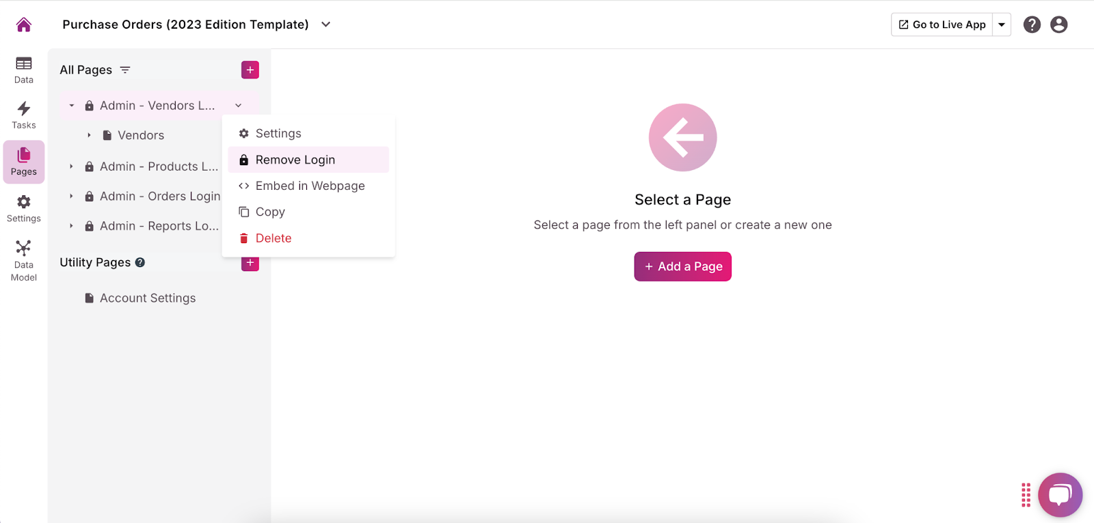Collapse the Admin - Vendors Login tree item

click(x=72, y=106)
